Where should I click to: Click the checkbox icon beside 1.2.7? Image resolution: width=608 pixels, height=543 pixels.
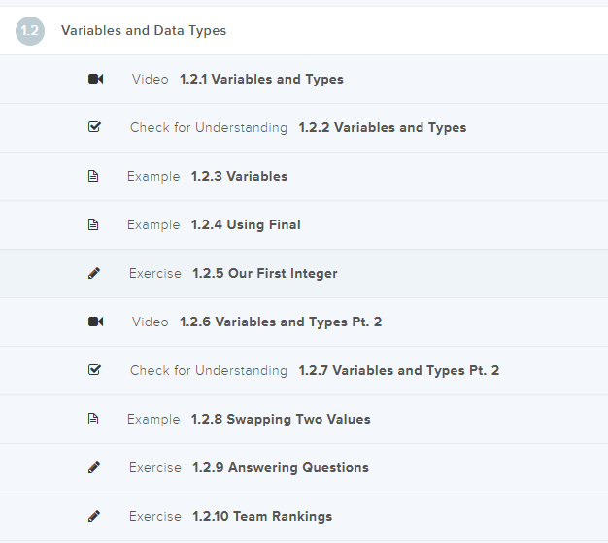[x=94, y=370]
